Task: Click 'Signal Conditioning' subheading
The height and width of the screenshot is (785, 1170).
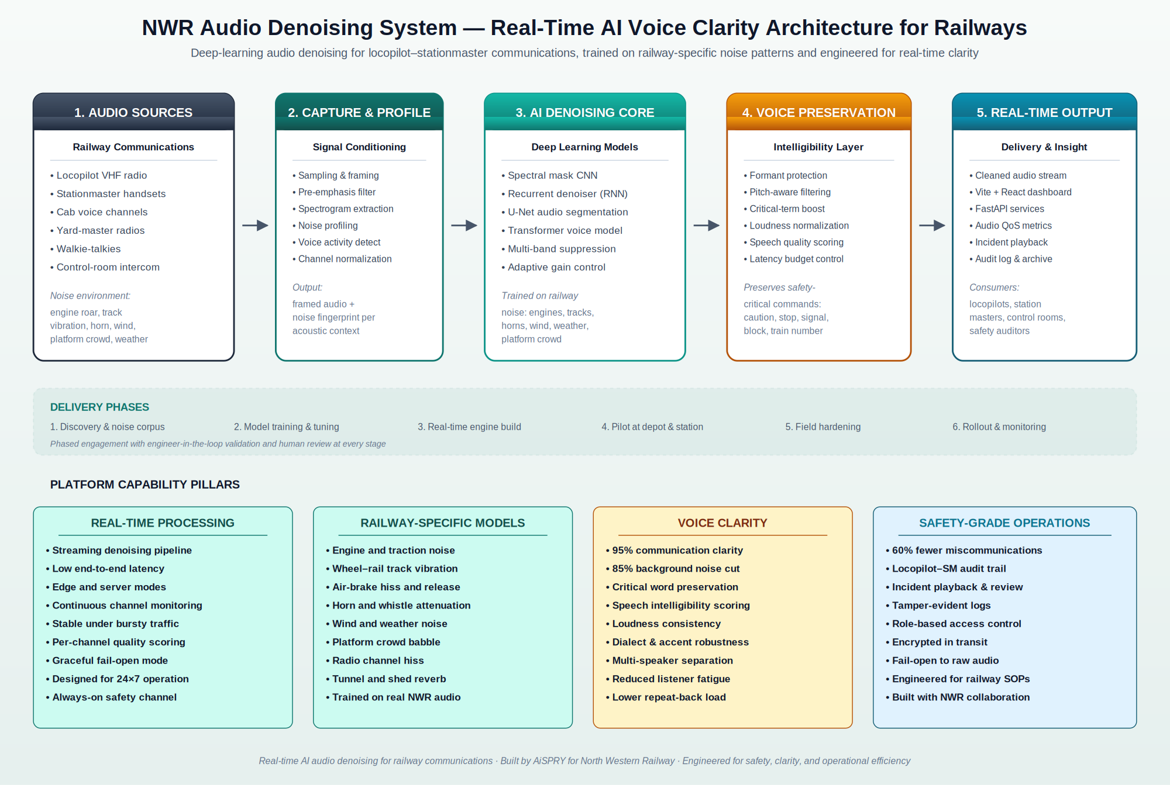Action: click(x=359, y=147)
